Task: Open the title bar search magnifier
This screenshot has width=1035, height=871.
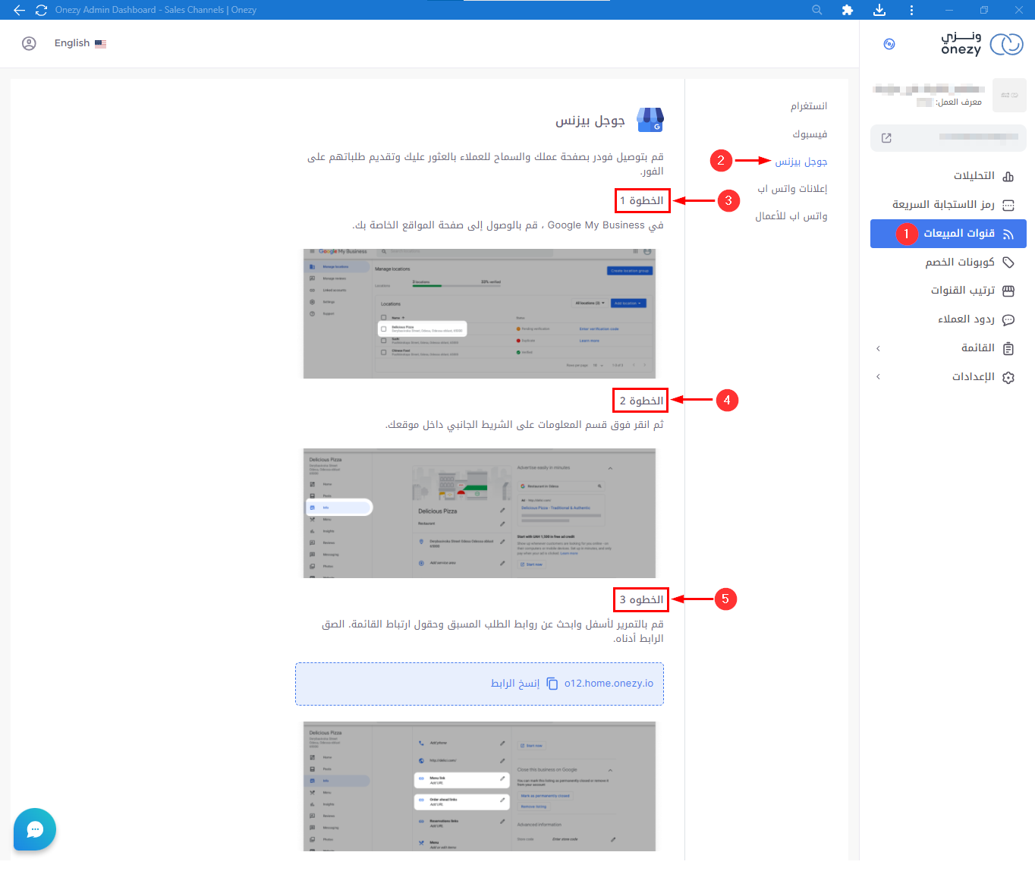Action: click(x=817, y=10)
